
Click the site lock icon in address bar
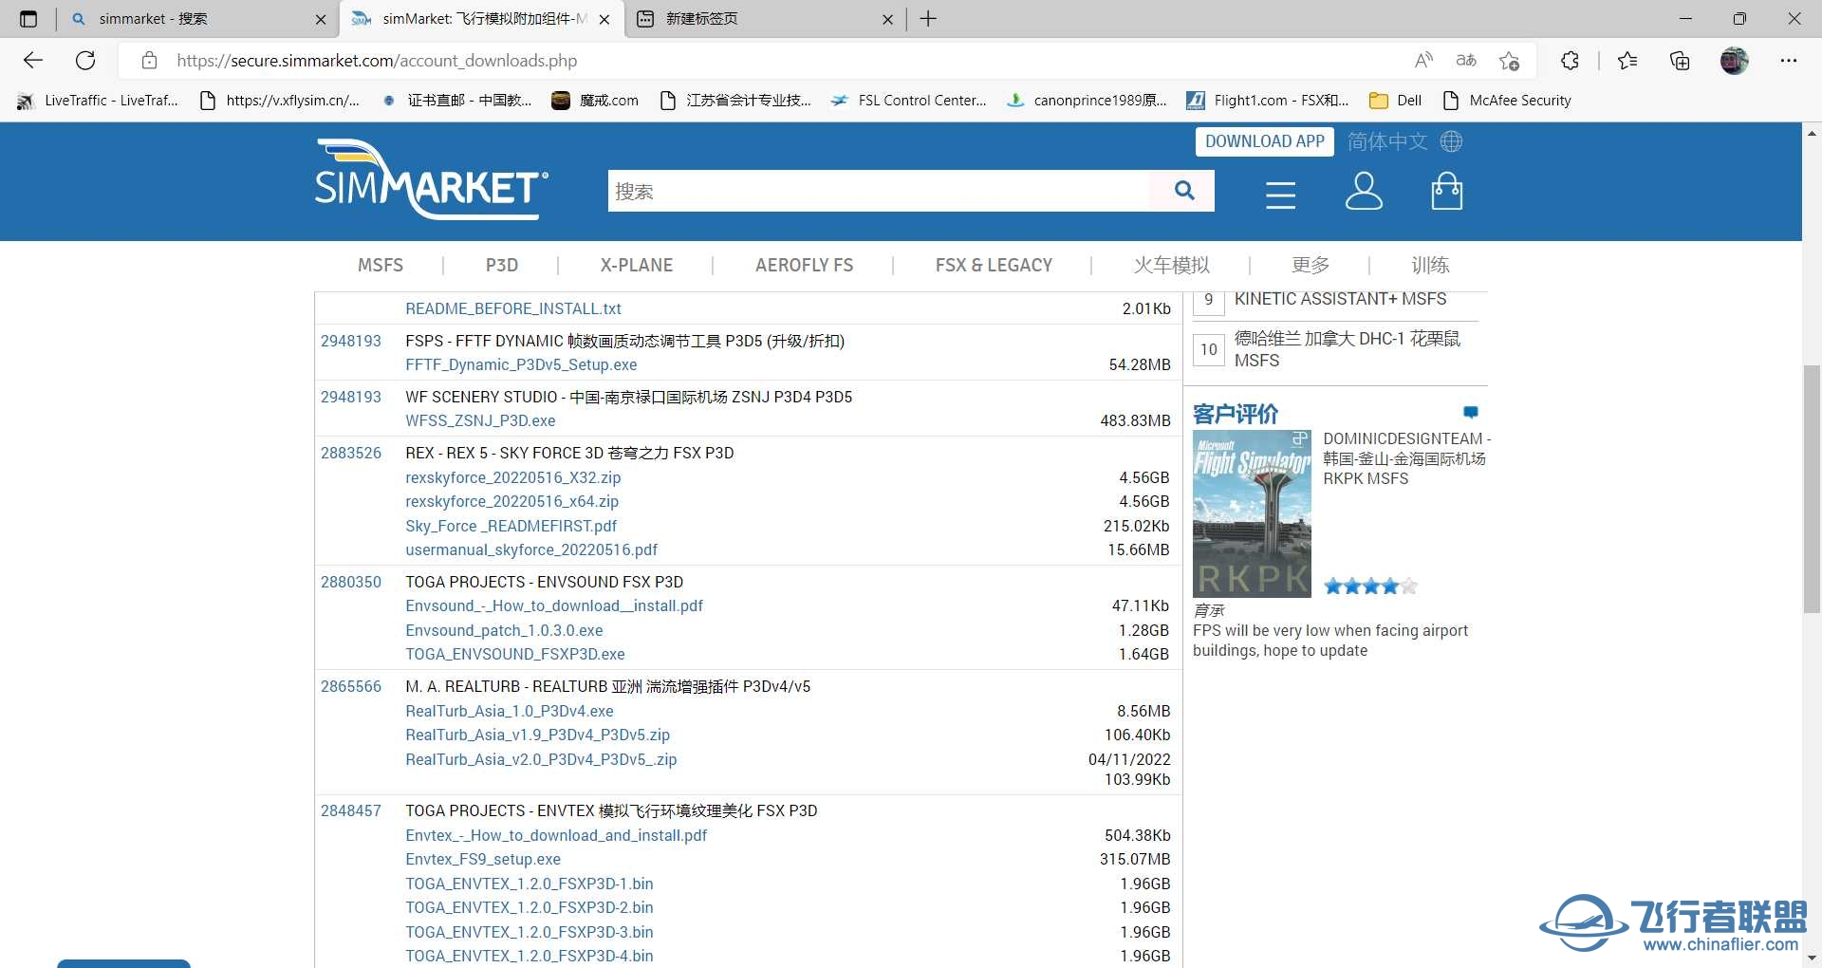[149, 61]
